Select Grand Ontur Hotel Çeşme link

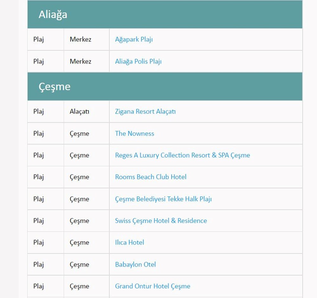click(152, 286)
